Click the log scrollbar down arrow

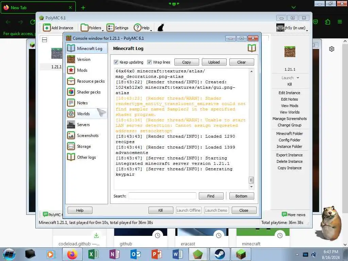coord(251,187)
